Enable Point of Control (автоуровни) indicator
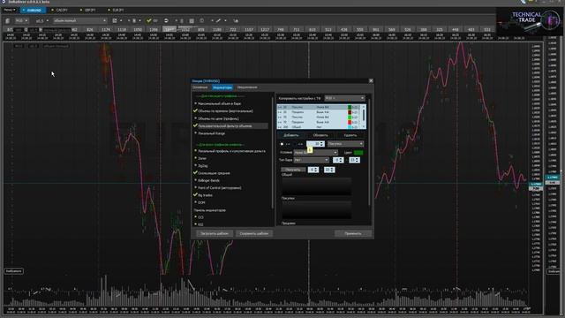Viewport: 565px width, 318px height. point(218,188)
